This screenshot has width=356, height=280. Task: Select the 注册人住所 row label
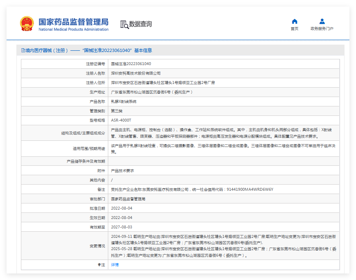tap(95, 83)
